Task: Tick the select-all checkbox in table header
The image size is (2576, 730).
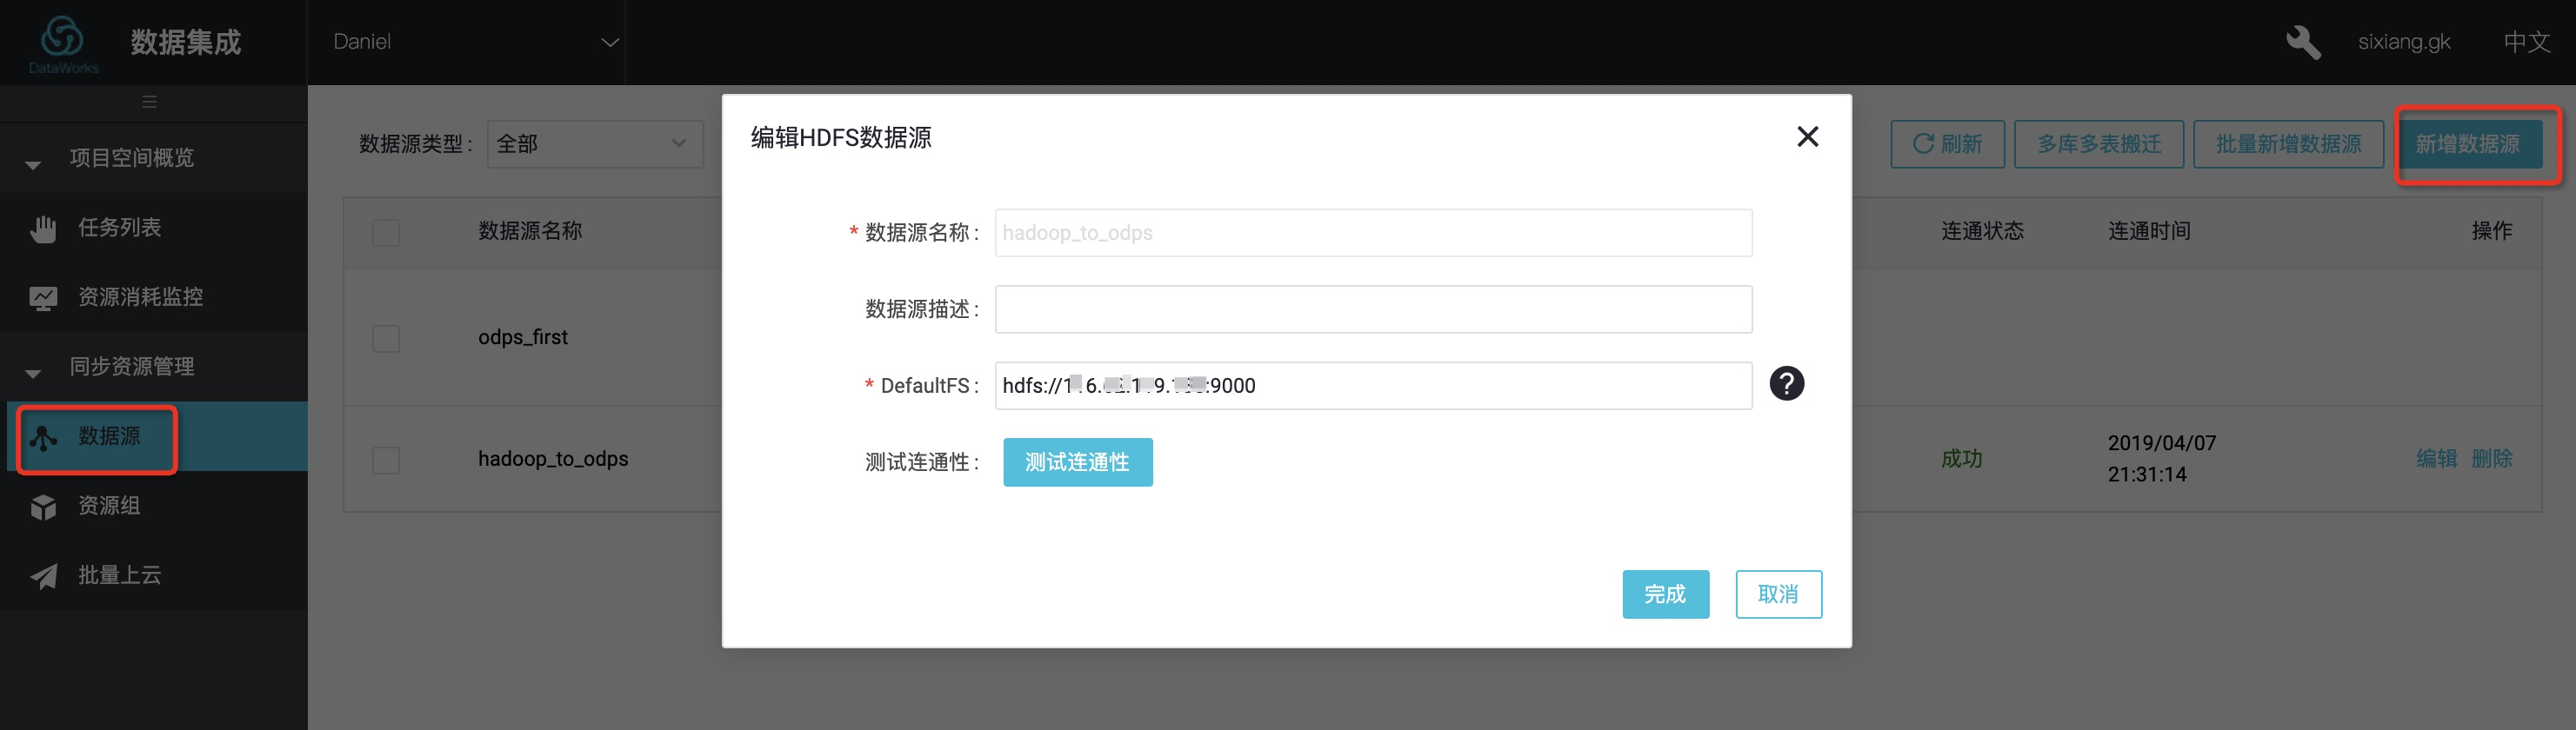Action: (x=386, y=232)
